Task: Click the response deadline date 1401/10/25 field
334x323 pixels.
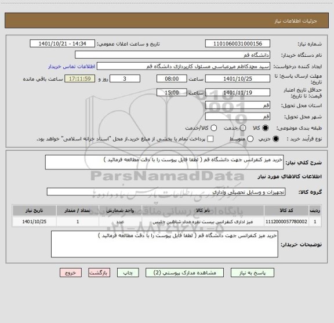Action: click(x=238, y=79)
